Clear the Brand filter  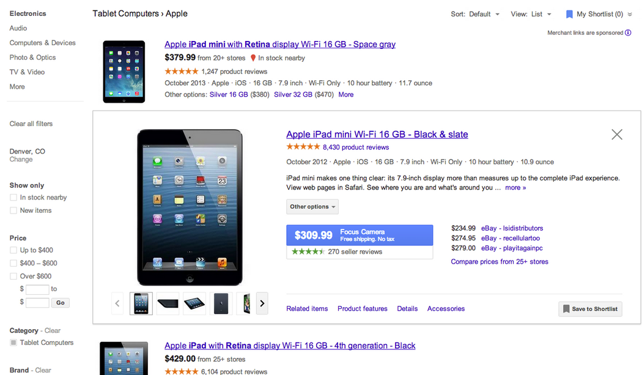tap(43, 371)
